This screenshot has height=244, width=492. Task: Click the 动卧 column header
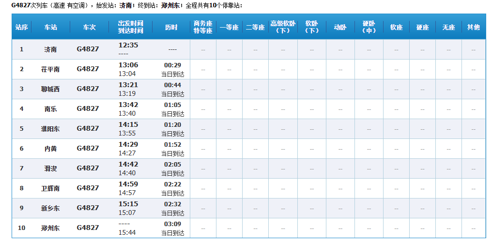coord(340,27)
